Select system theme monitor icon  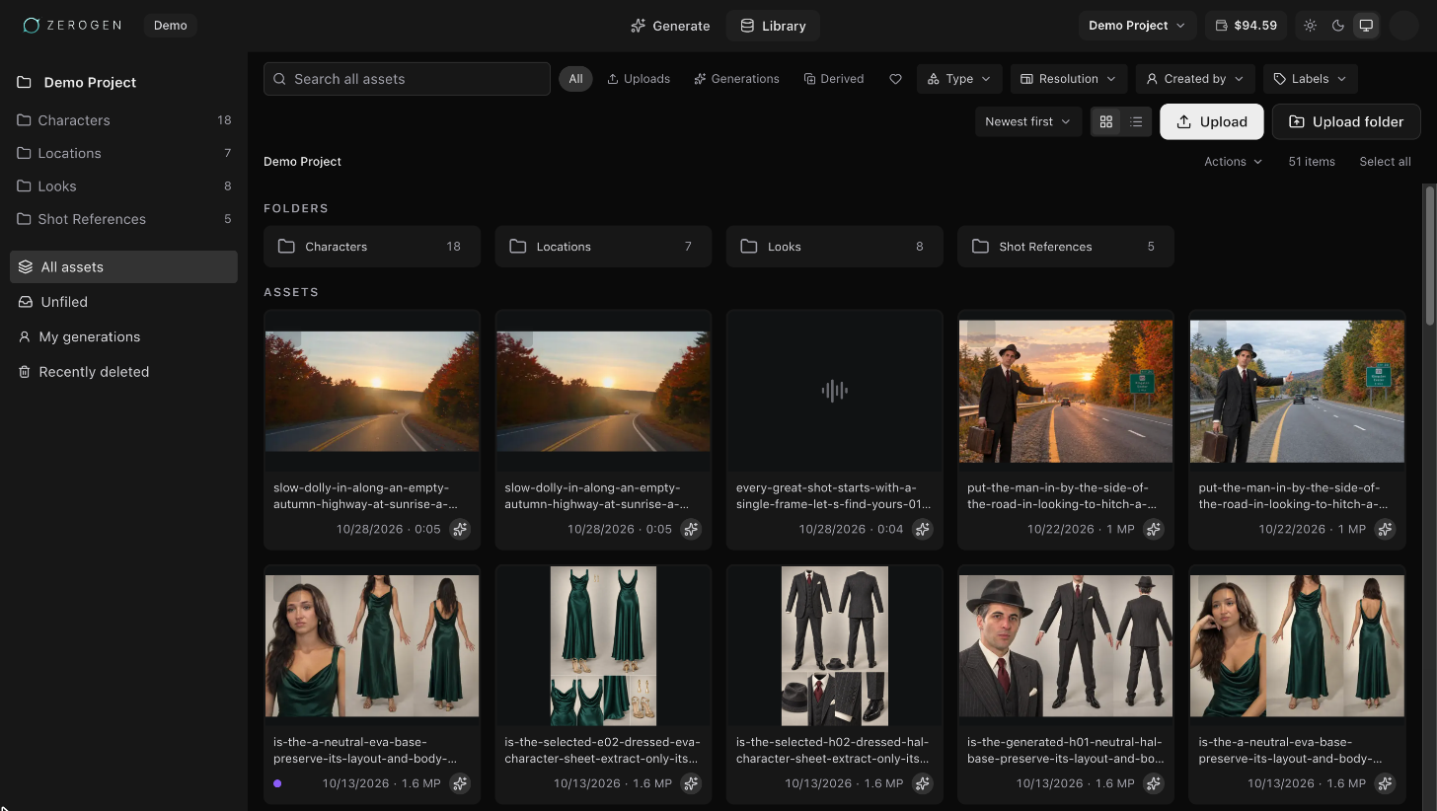pos(1366,26)
